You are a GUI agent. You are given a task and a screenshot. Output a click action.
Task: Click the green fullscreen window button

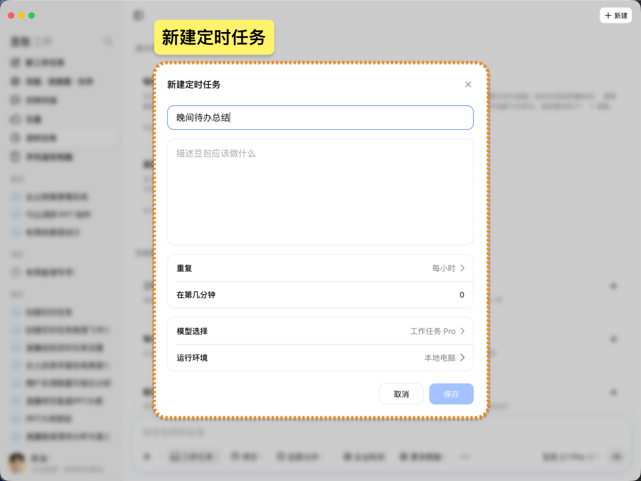[31, 15]
